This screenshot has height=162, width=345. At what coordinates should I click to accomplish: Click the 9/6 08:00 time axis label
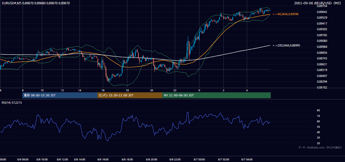[x=23, y=159]
